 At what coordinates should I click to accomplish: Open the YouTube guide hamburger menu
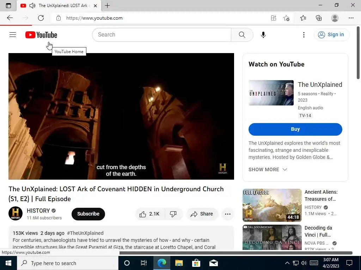13,35
